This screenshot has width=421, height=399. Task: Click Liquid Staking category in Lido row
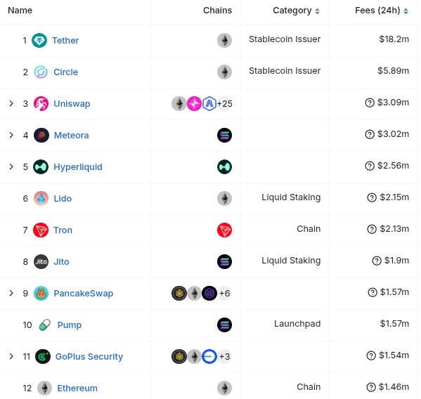(x=291, y=197)
